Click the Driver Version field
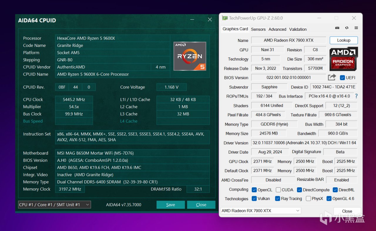The image size is (376, 231). click(304, 143)
